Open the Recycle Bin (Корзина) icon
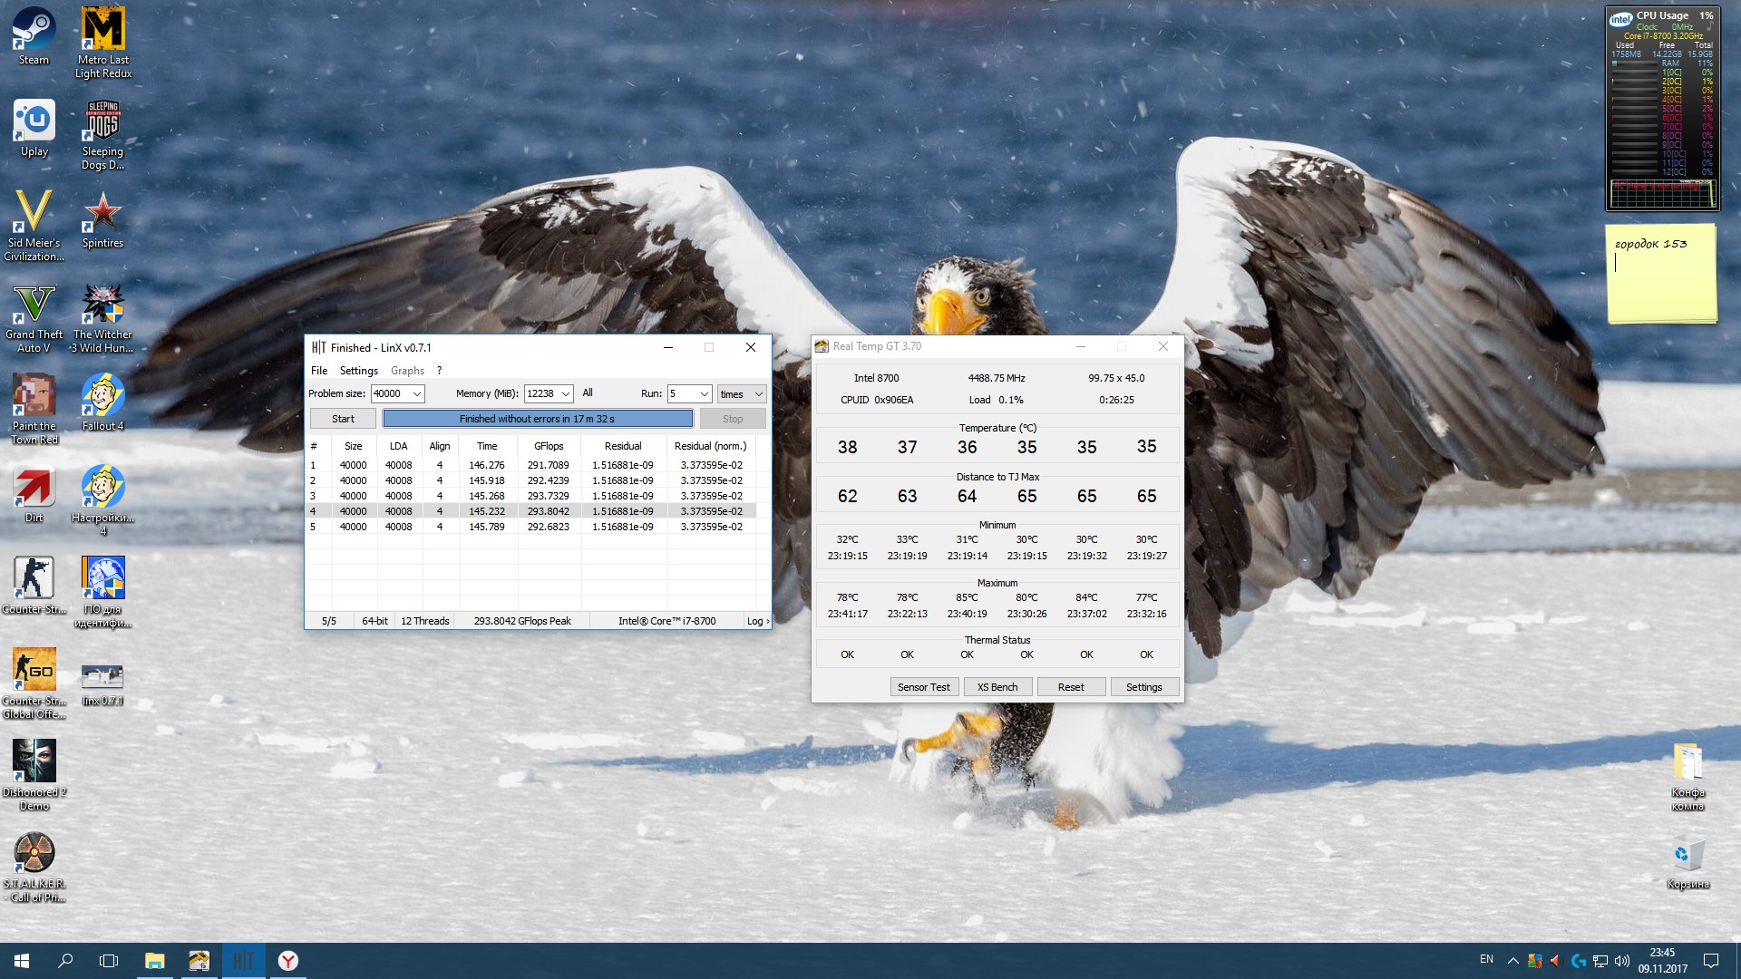The image size is (1741, 979). [x=1688, y=857]
